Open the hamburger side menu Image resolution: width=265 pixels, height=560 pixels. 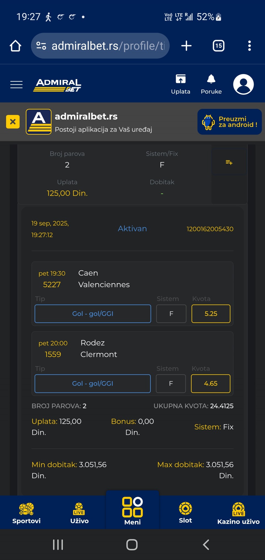tap(16, 84)
